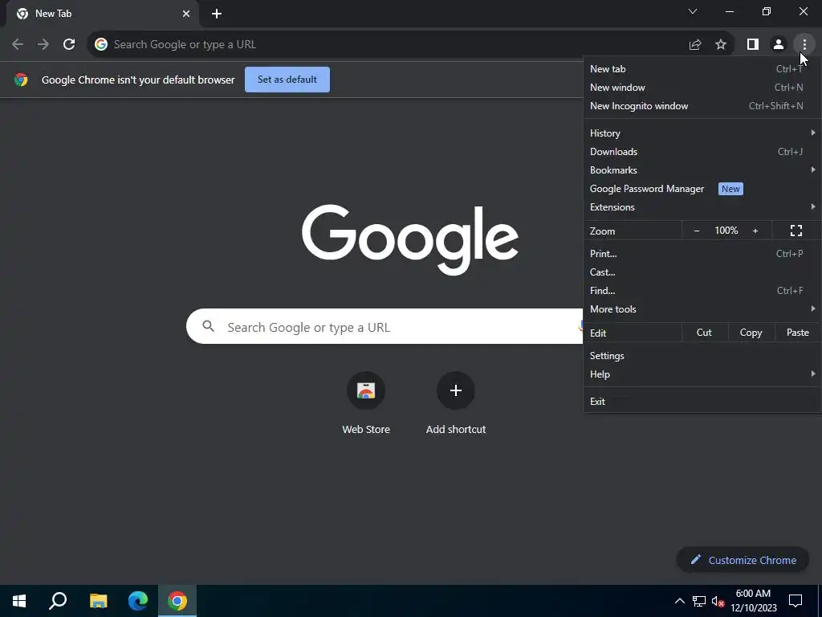822x617 pixels.
Task: Show hidden system tray icons
Action: 679,601
